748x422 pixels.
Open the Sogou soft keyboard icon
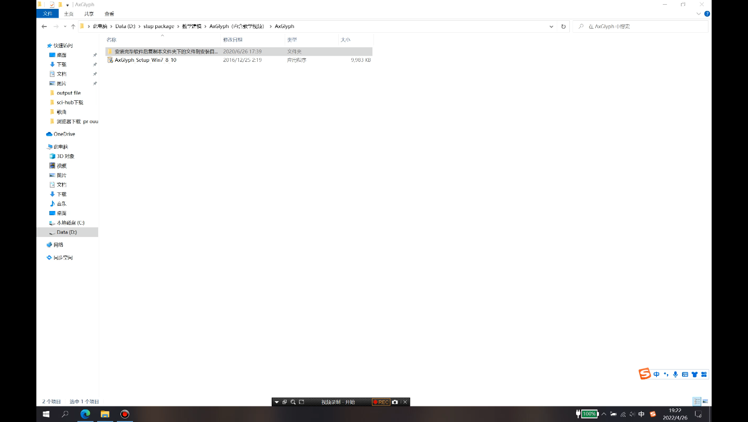click(x=685, y=374)
